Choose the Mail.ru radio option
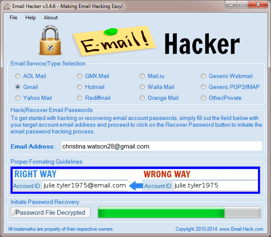The image size is (271, 237). click(142, 76)
